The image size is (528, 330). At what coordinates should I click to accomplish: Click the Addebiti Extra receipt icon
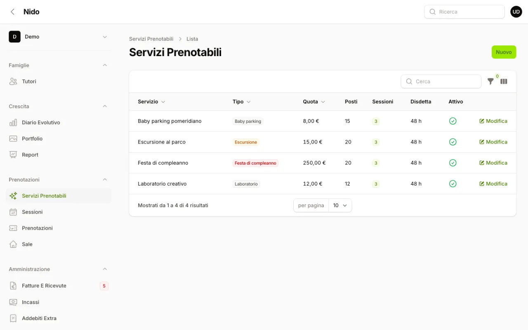coord(13,318)
